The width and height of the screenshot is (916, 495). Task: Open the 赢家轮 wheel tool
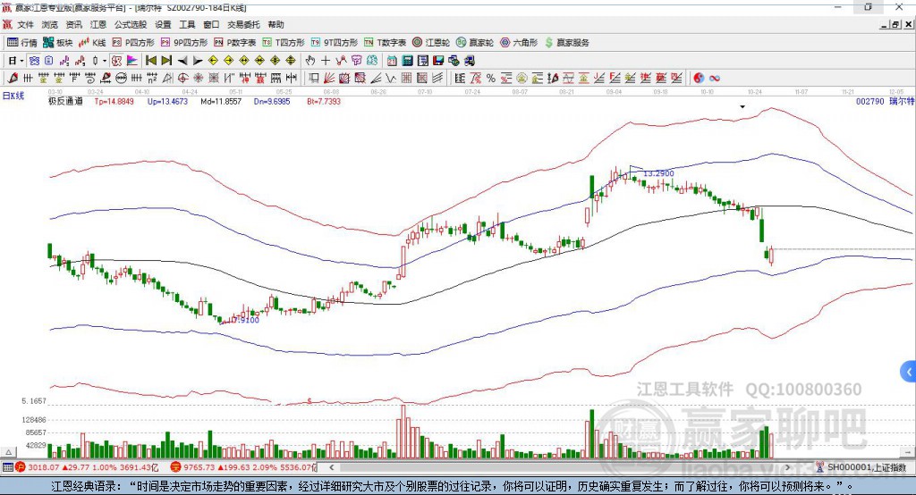pos(475,43)
